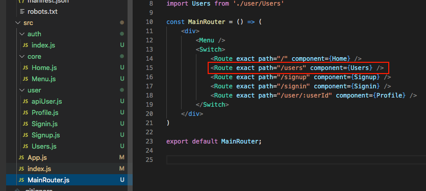The height and width of the screenshot is (191, 426).
Task: Open robots.txt file
Action: point(42,12)
